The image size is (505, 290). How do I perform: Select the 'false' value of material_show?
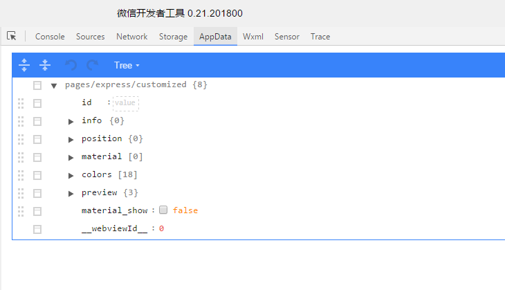coord(185,210)
